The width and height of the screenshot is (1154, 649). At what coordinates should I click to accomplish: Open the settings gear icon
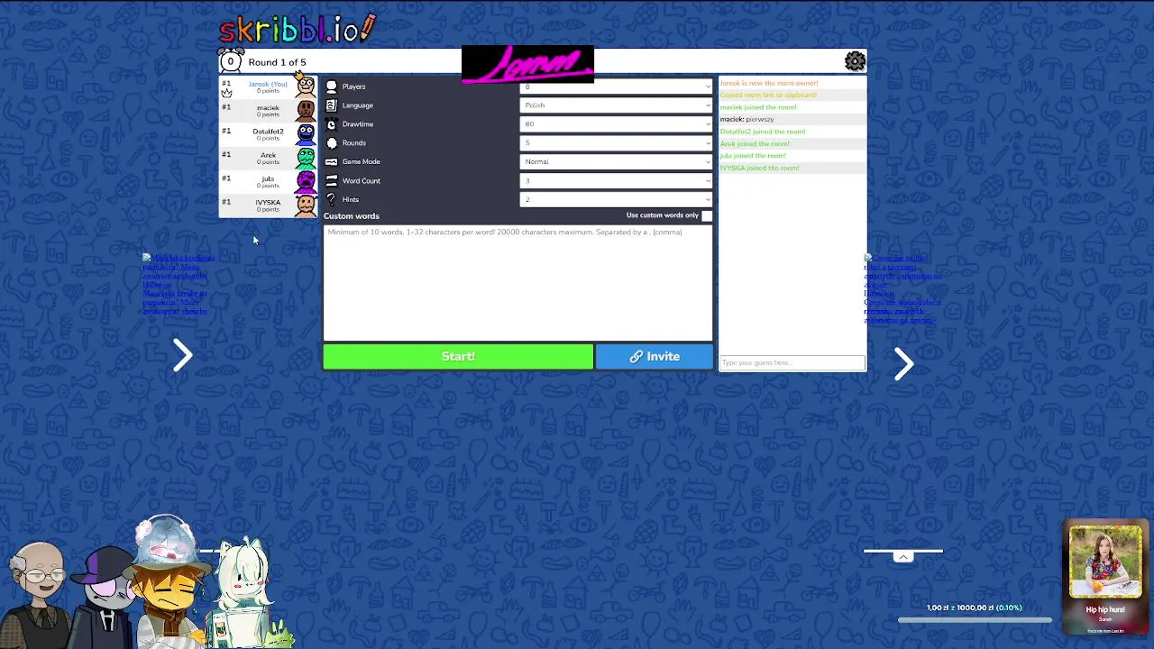[x=855, y=61]
